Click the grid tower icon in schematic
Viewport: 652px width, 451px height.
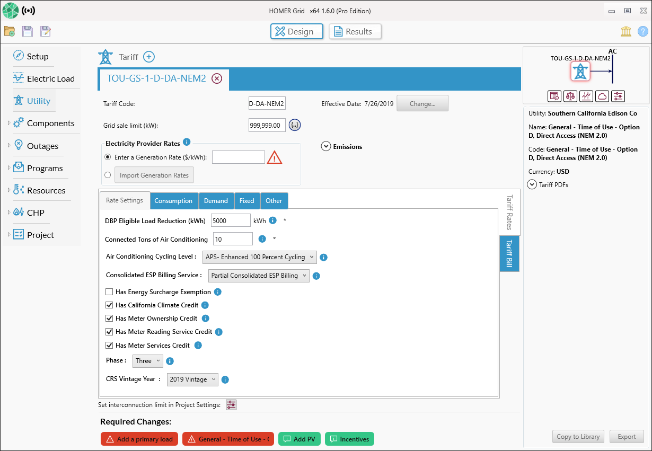pos(581,71)
